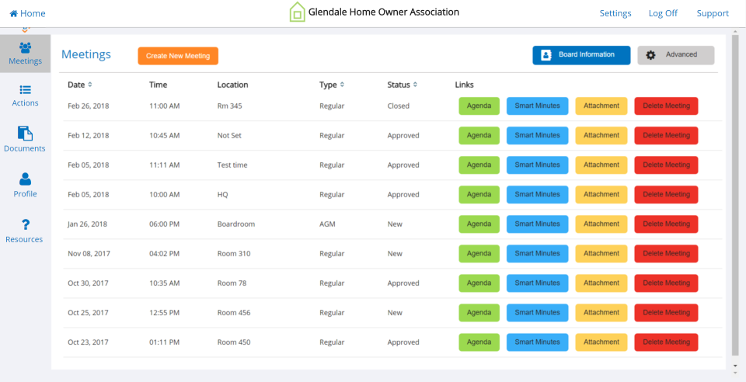
Task: Open Agenda for HQ meeting
Action: [x=479, y=194]
